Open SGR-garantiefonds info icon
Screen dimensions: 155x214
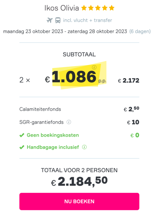click(x=69, y=122)
